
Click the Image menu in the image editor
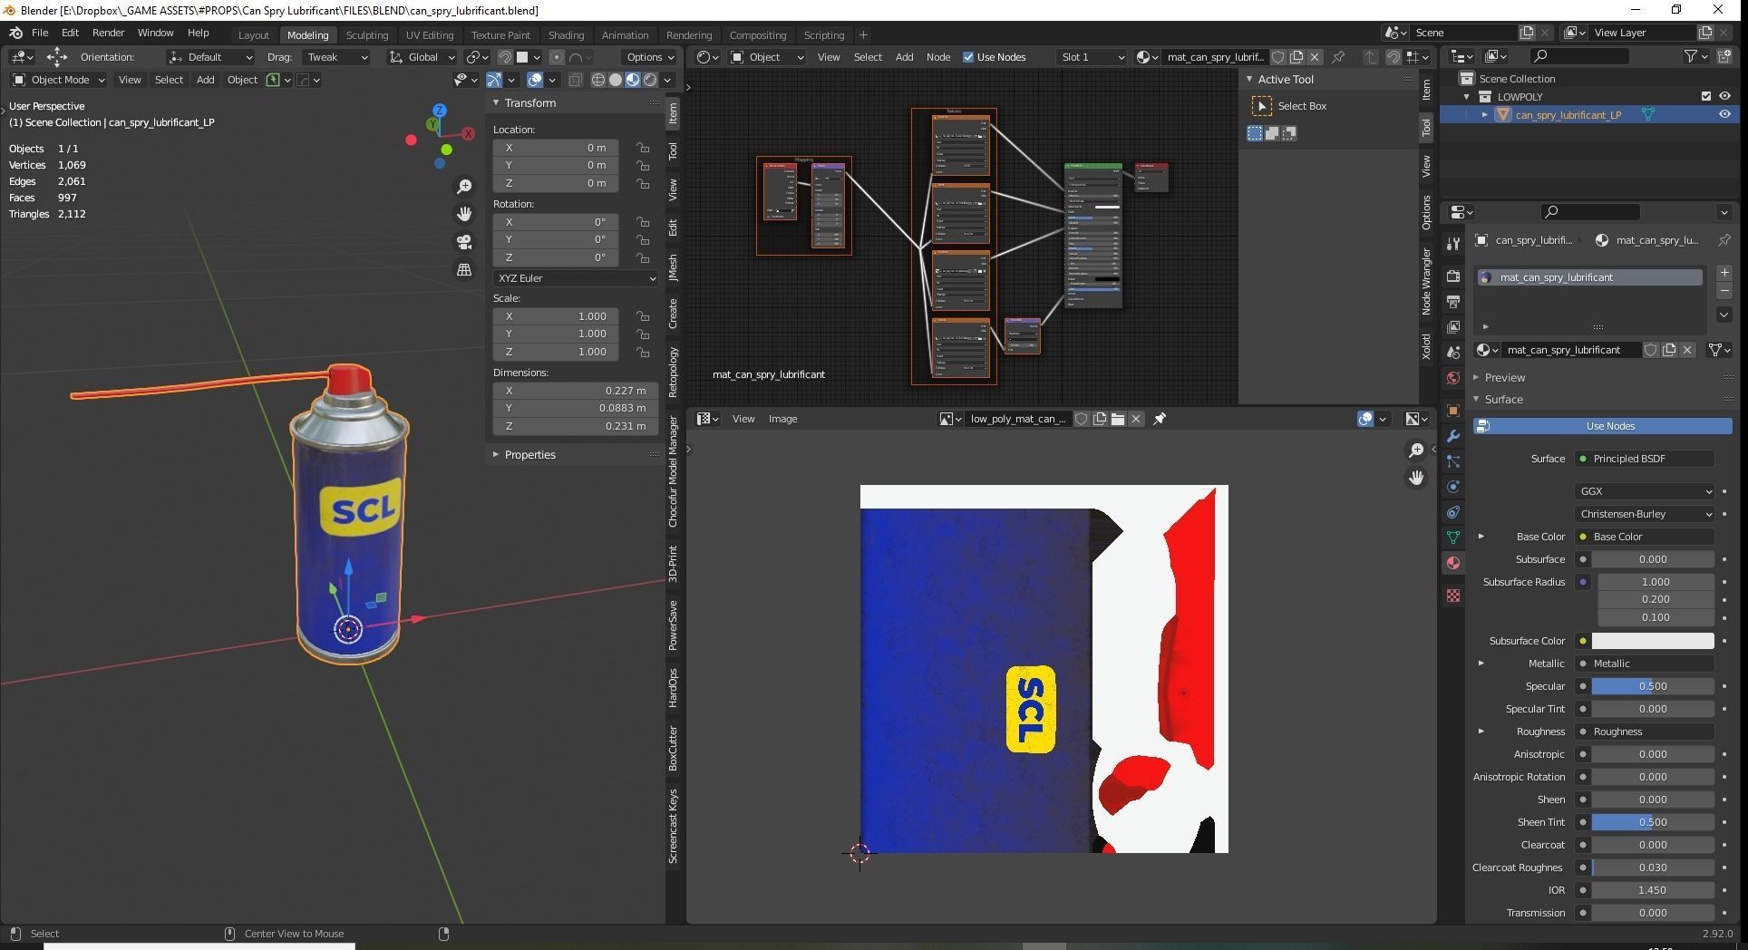(x=782, y=419)
